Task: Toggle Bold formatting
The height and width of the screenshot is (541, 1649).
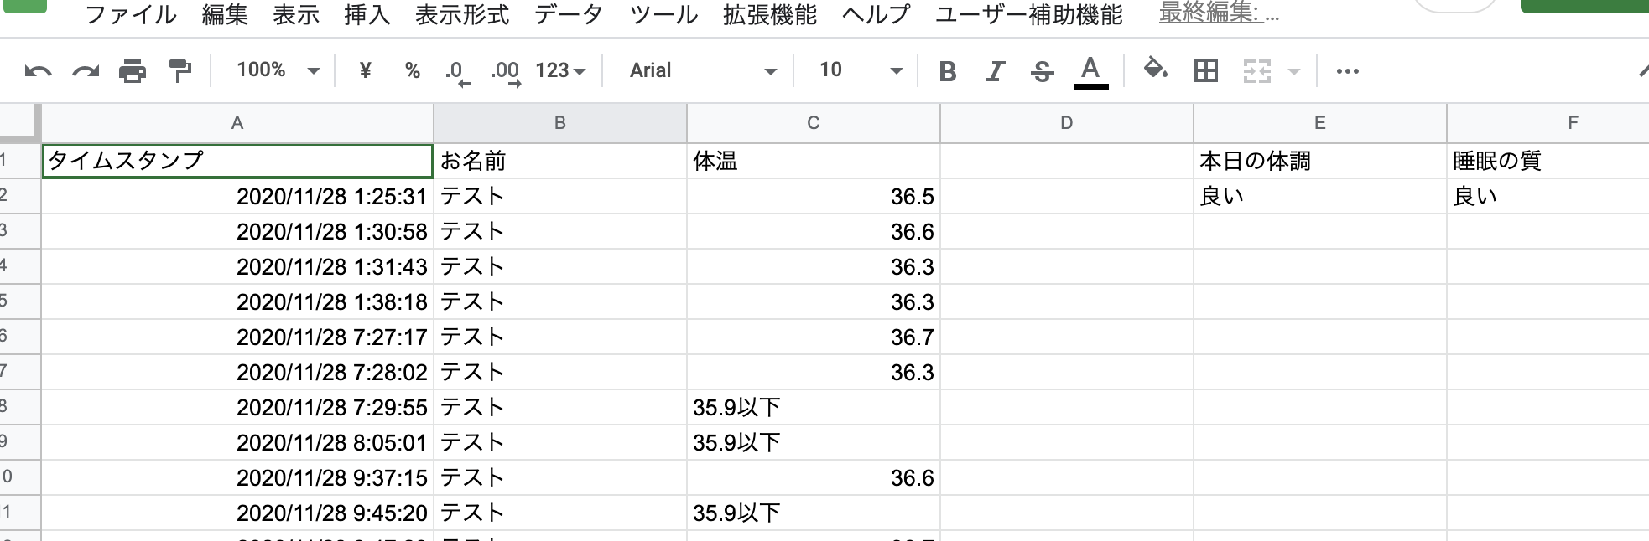Action: tap(948, 71)
